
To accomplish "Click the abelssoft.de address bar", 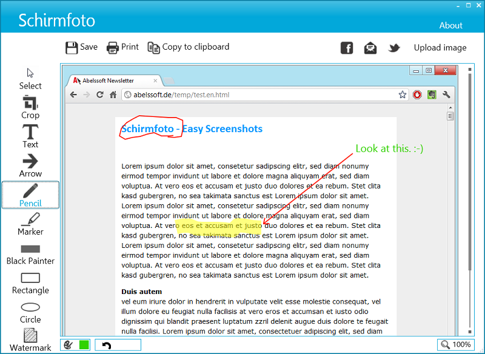I will (x=265, y=95).
